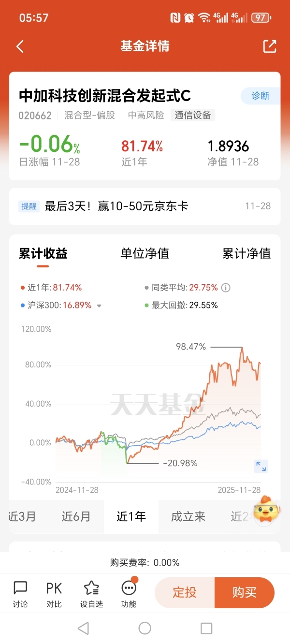The width and height of the screenshot is (290, 644).
Task: Open the 讨论 discussion icon
Action: point(20,594)
